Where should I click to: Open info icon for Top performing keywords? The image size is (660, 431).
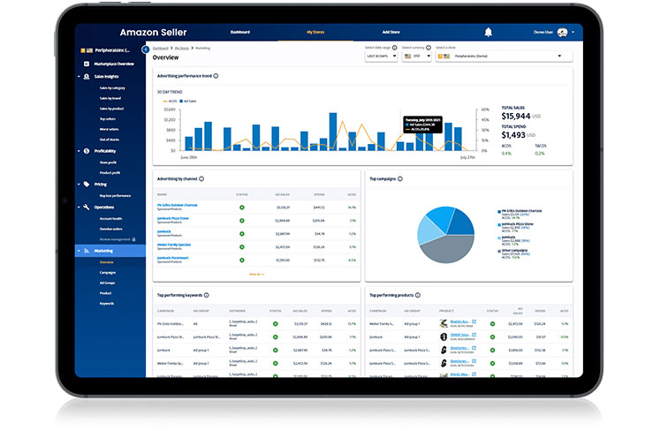click(x=206, y=295)
